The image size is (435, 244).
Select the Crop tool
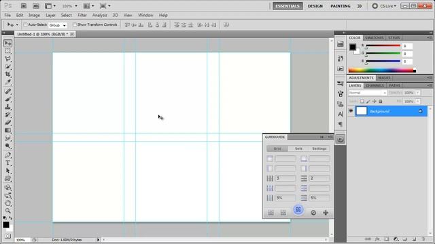[x=7, y=74]
